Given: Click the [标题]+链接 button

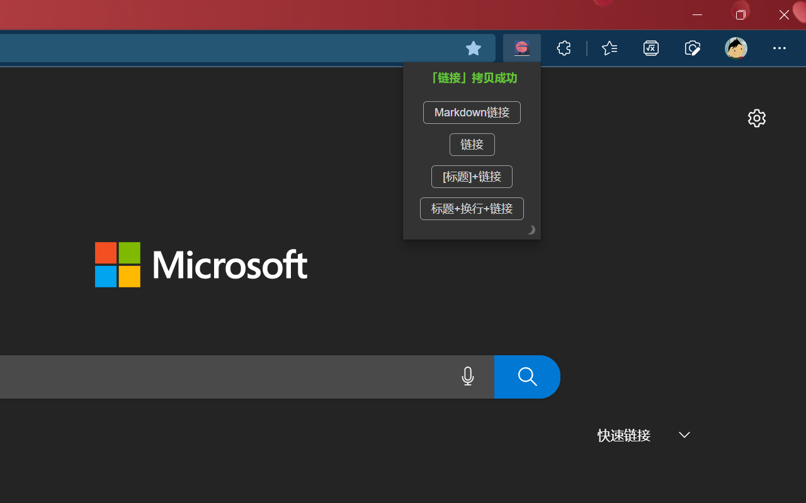Looking at the screenshot, I should coord(472,177).
